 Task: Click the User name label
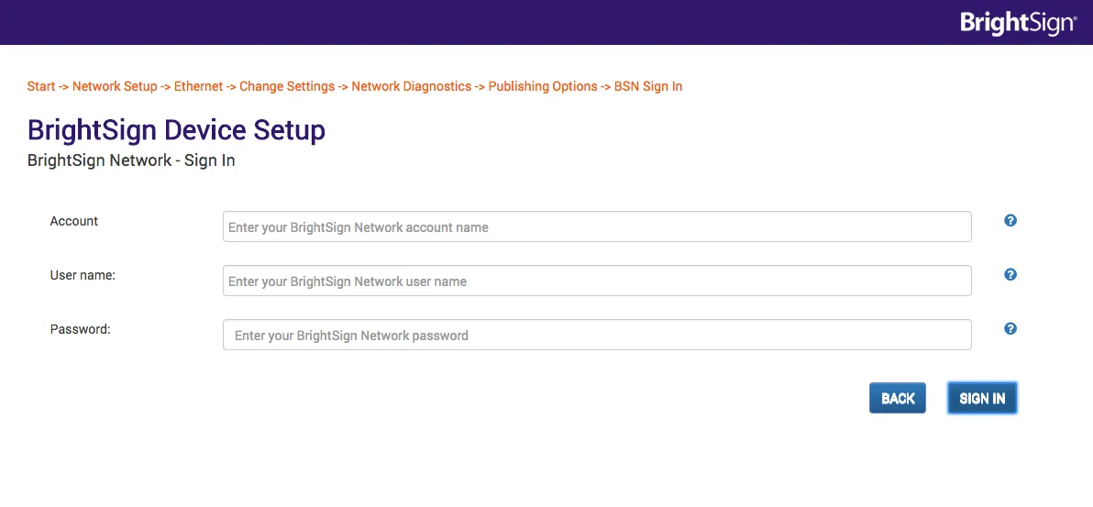tap(83, 275)
